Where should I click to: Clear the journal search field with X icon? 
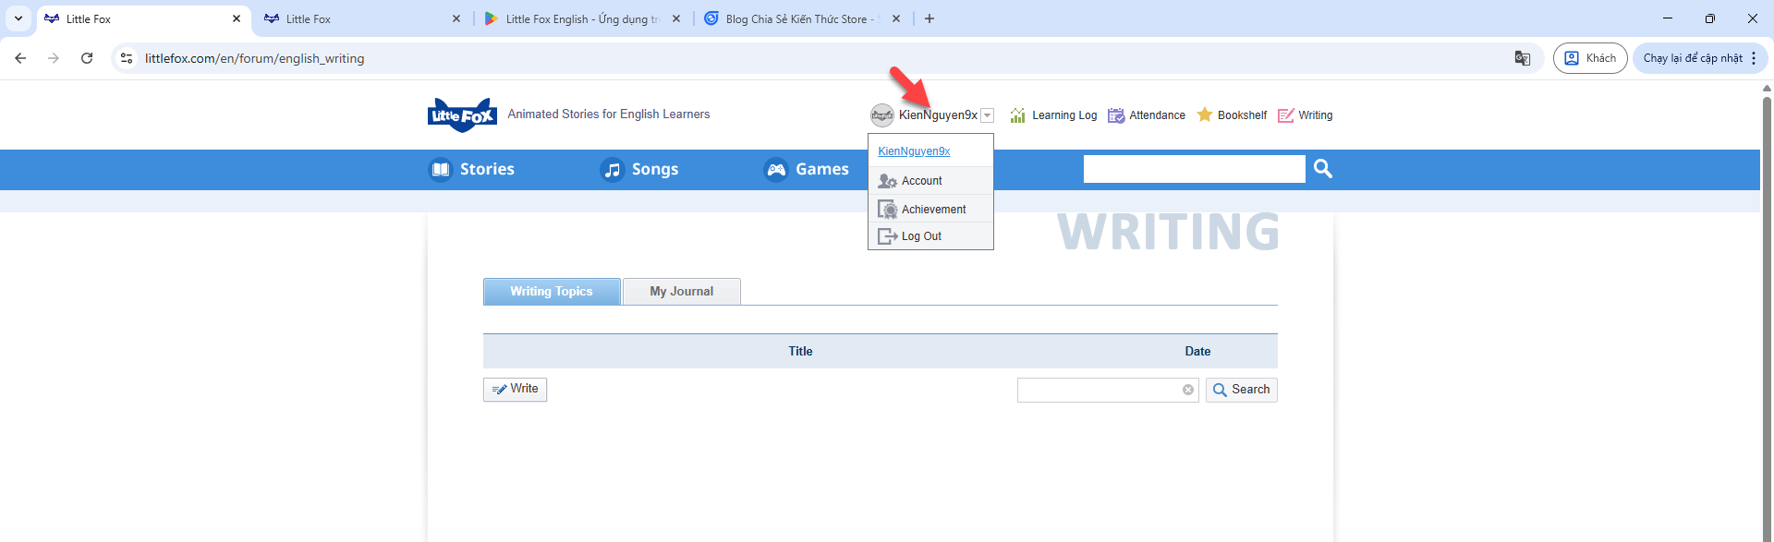coord(1187,390)
